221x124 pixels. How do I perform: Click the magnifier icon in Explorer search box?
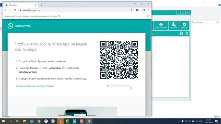218,22
